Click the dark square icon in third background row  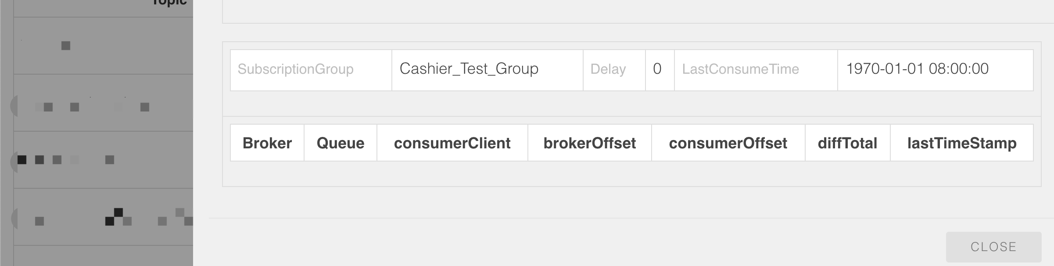tap(21, 159)
